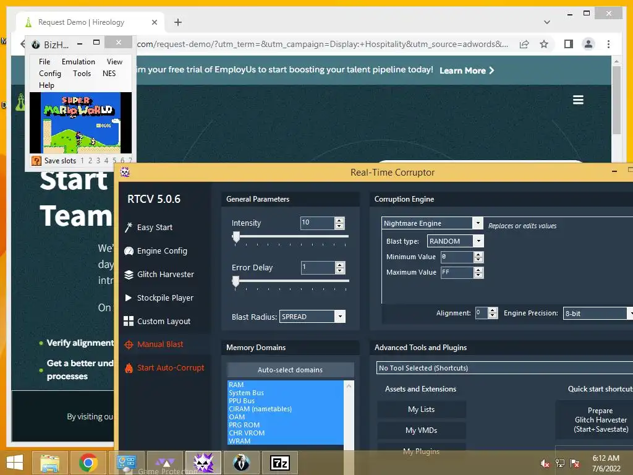This screenshot has height=475, width=633.
Task: Increase Minimum Value stepper
Action: [x=478, y=254]
